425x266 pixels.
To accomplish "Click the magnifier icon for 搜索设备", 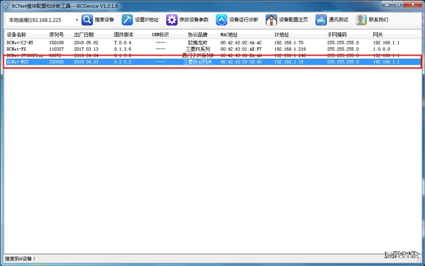I will tap(87, 20).
